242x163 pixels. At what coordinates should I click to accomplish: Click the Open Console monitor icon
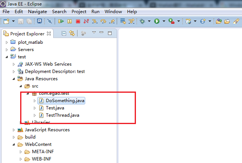[x=40, y=21]
